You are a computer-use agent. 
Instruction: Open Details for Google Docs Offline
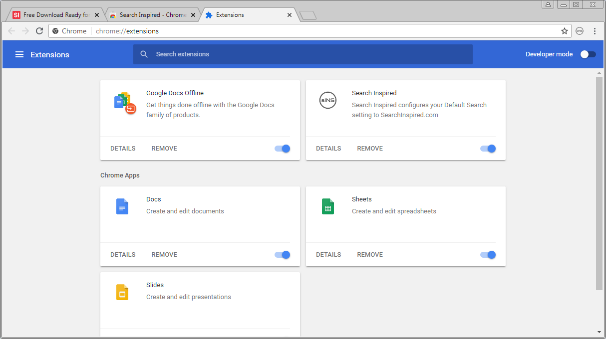(123, 149)
